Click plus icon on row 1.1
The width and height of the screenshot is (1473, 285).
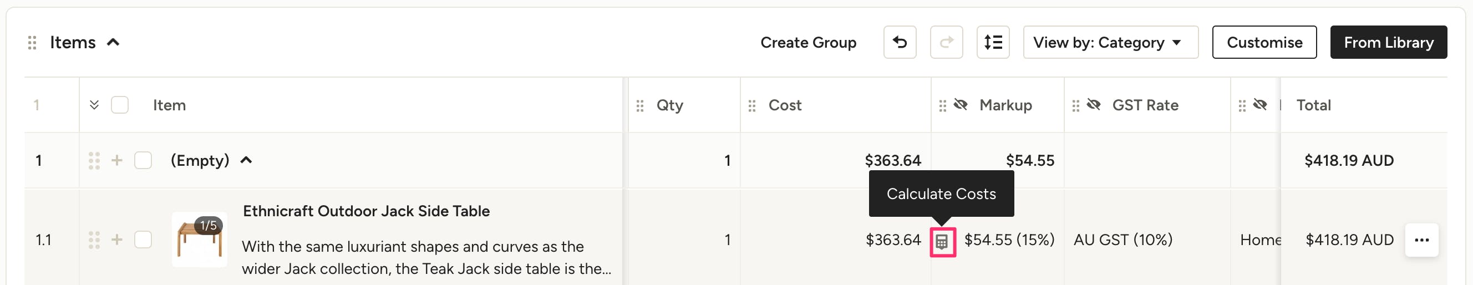[x=116, y=240]
